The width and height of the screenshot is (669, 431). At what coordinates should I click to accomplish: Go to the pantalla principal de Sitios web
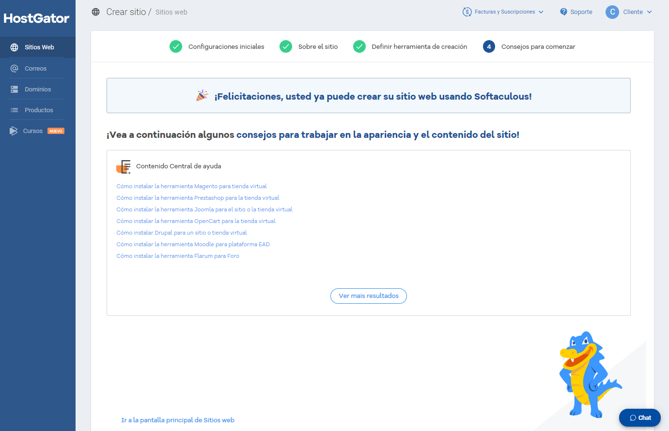pyautogui.click(x=178, y=420)
